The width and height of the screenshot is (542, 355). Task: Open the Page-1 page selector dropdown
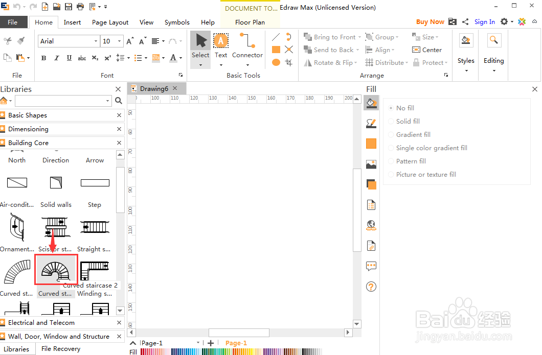198,343
